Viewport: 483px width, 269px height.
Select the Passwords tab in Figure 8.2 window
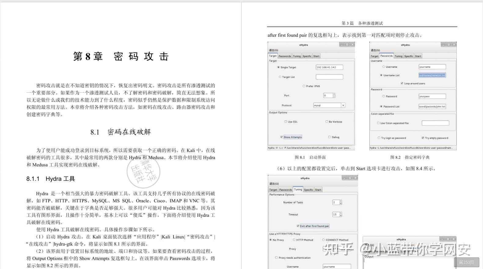386,56
